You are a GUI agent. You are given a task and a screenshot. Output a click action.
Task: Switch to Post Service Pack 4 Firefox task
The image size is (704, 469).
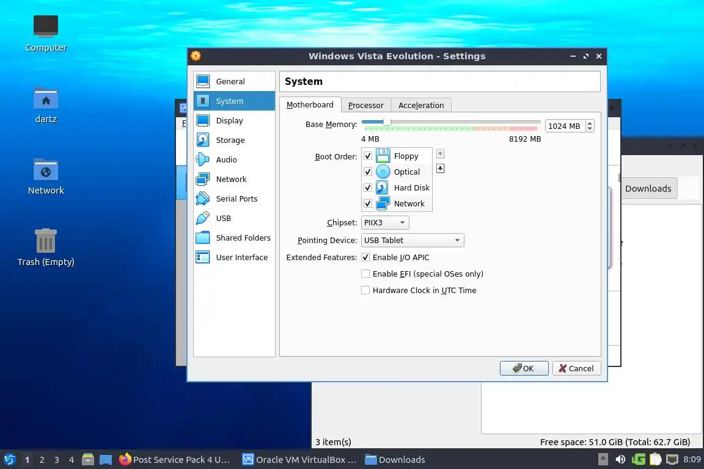[175, 460]
